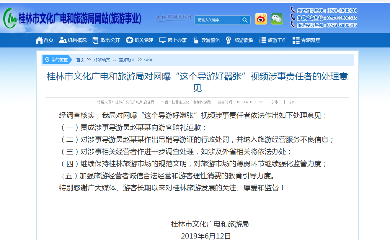390x240 pixels.
Task: Go to 旅游动态 in the breadcrumb
Action: (x=102, y=60)
